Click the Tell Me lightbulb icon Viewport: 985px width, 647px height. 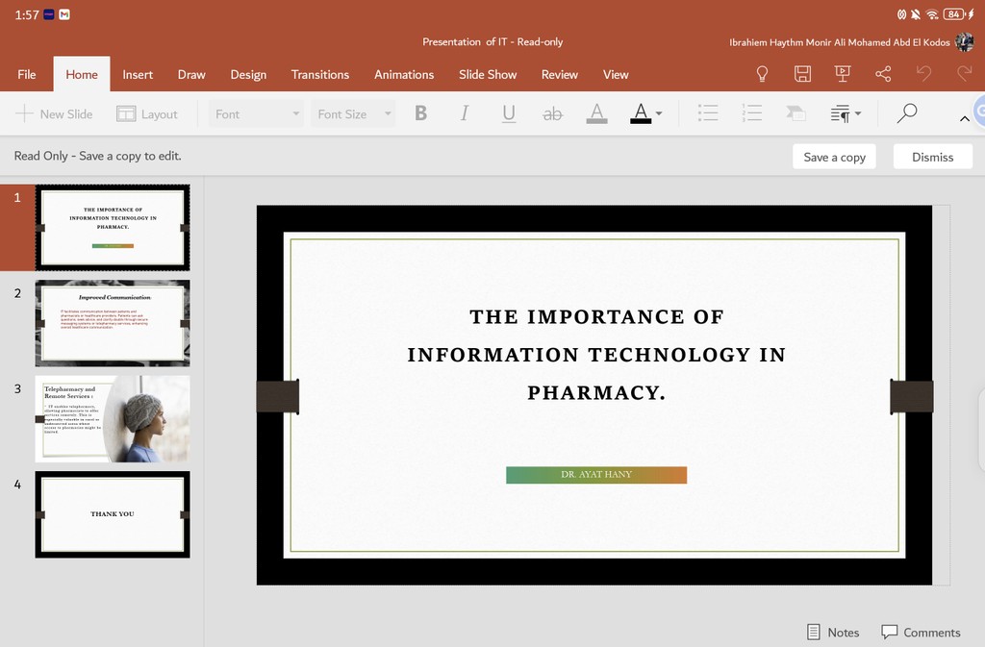[x=762, y=74]
